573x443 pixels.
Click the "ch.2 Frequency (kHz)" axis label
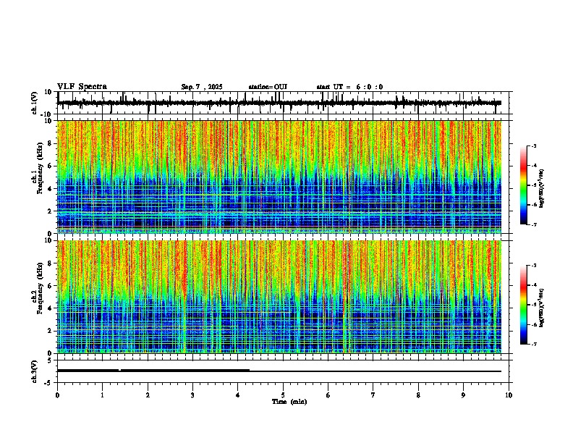[x=38, y=288]
